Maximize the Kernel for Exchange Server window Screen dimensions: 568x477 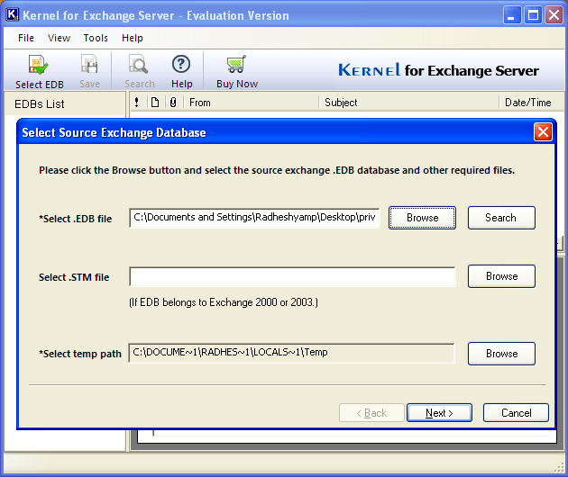click(533, 15)
